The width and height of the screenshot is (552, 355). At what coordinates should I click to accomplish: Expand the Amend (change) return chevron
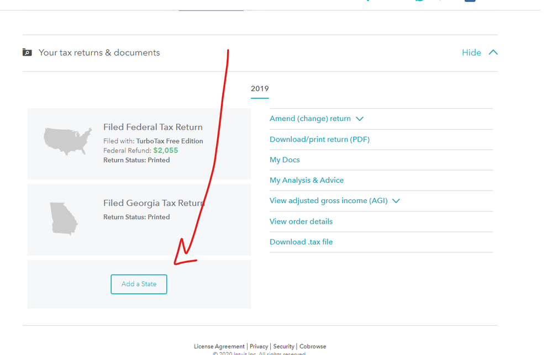pos(360,119)
